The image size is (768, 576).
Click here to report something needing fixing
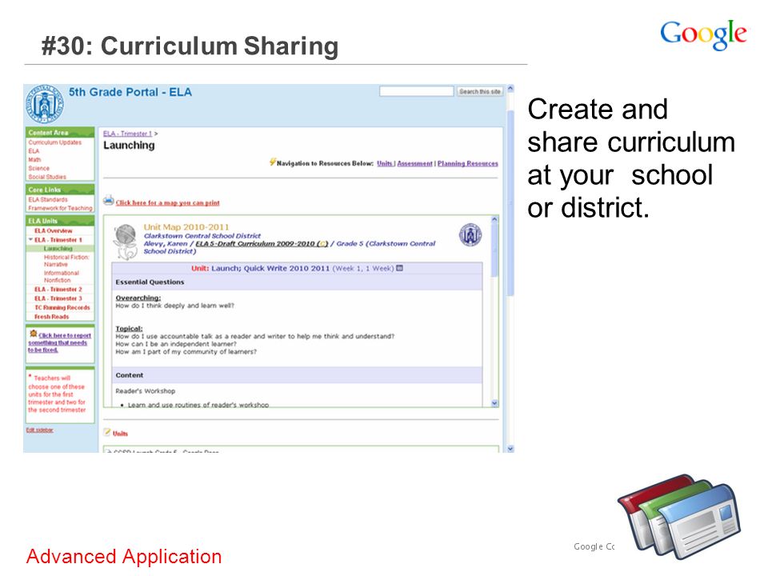60,342
